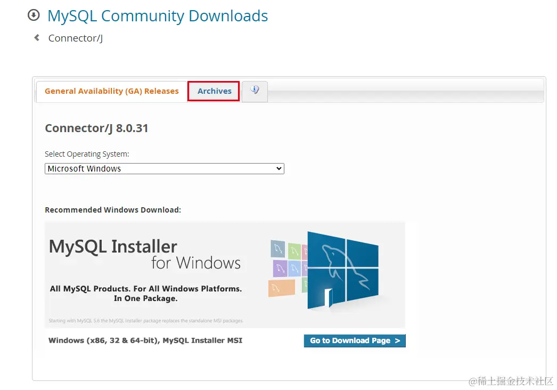Select the Connector/J breadcrumb text
The image size is (557, 390).
pyautogui.click(x=76, y=38)
